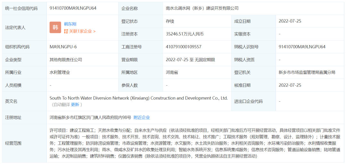Viewport: 346px width, 164px height.
Task: Open legal representative 韩东刚's profile
Action: 70,24
